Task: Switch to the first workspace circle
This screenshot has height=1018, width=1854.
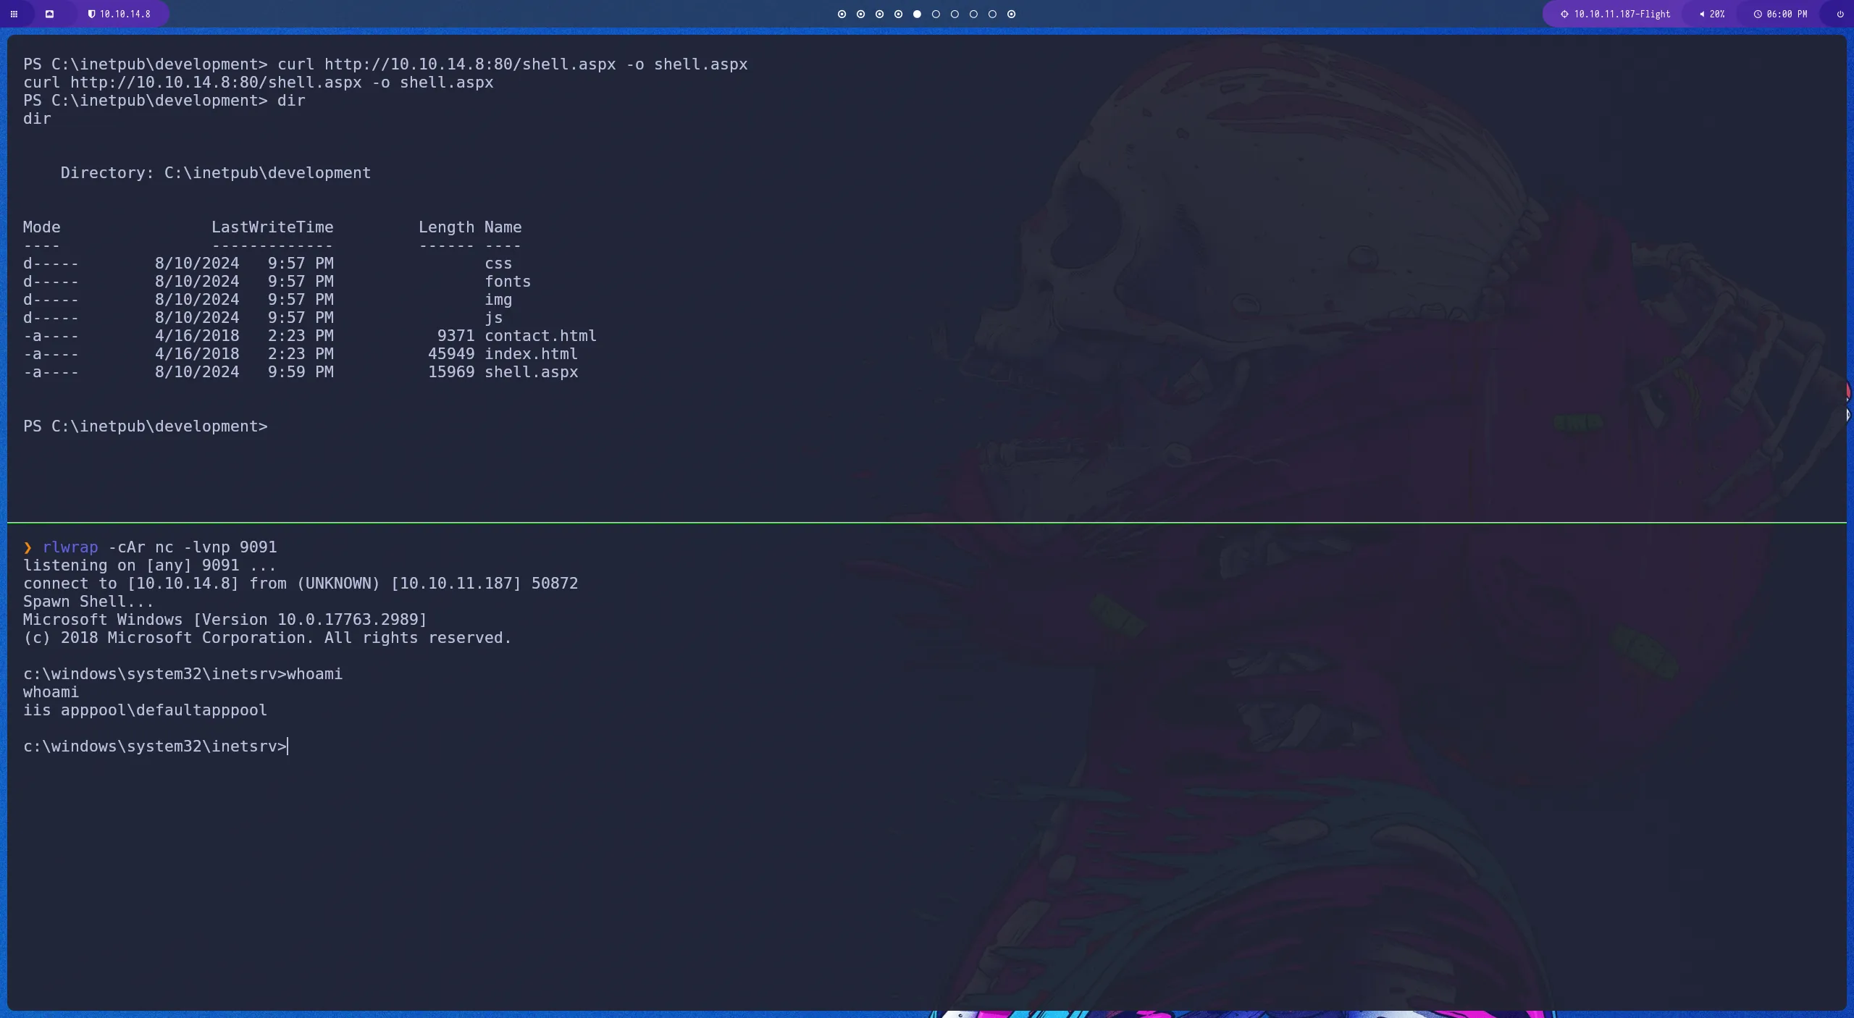Action: 841,14
